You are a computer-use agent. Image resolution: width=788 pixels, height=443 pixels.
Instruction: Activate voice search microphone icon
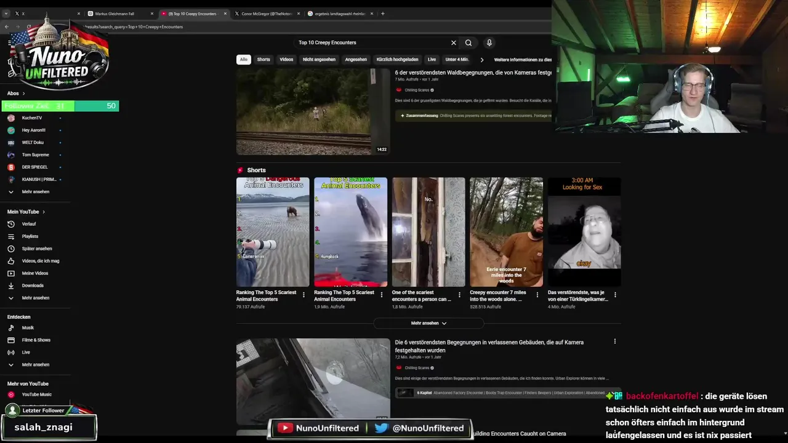click(489, 42)
